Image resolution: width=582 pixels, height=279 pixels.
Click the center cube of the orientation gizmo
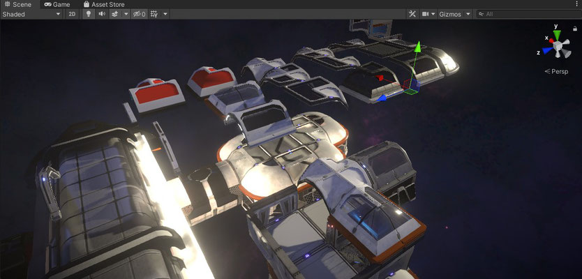(x=557, y=46)
